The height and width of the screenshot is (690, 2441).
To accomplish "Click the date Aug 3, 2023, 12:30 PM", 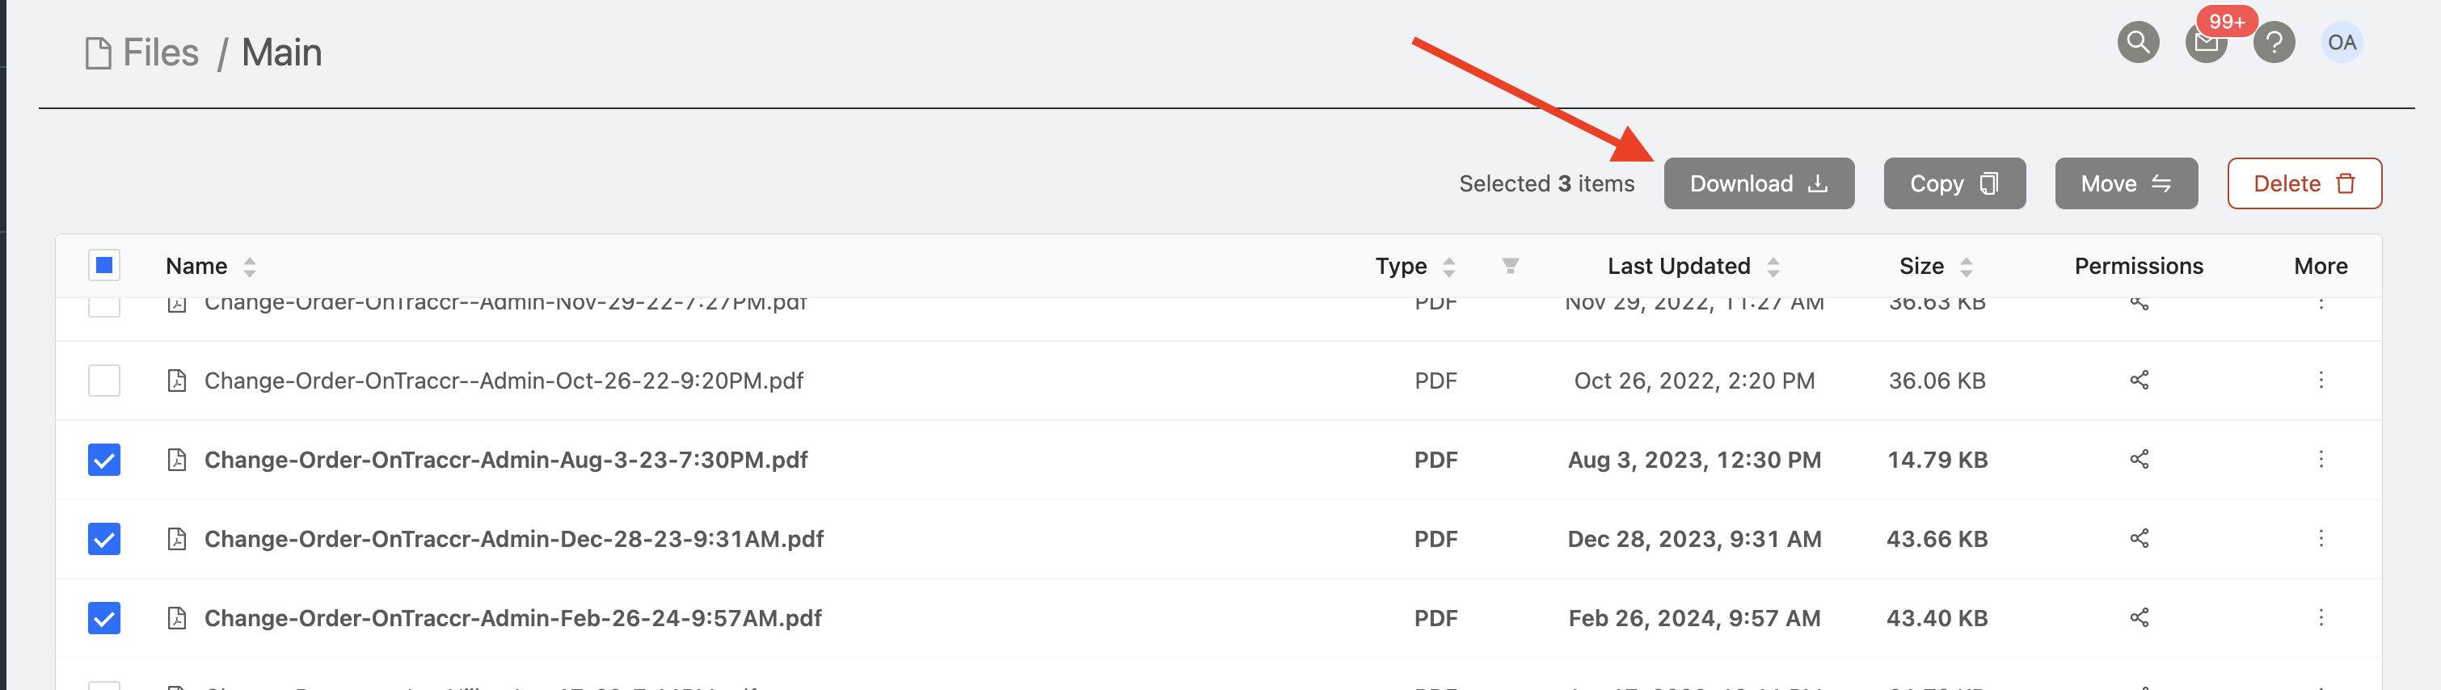I will coord(1694,460).
